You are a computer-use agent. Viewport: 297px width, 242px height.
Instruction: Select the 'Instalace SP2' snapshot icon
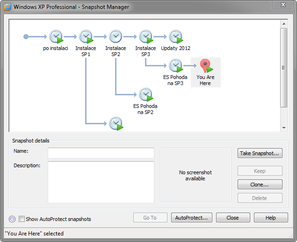(116, 36)
